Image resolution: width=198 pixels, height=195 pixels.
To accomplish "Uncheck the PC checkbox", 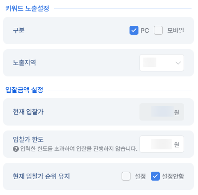I will tap(134, 30).
